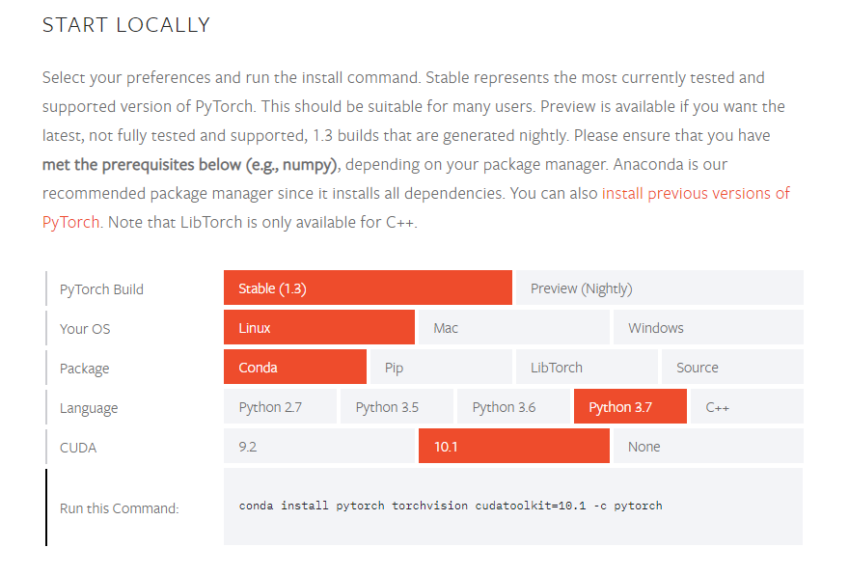Set CUDA to None
Image resolution: width=849 pixels, height=575 pixels.
point(708,446)
